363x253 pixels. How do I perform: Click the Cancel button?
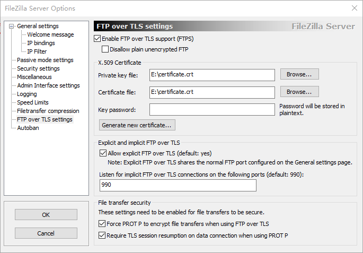(x=46, y=233)
